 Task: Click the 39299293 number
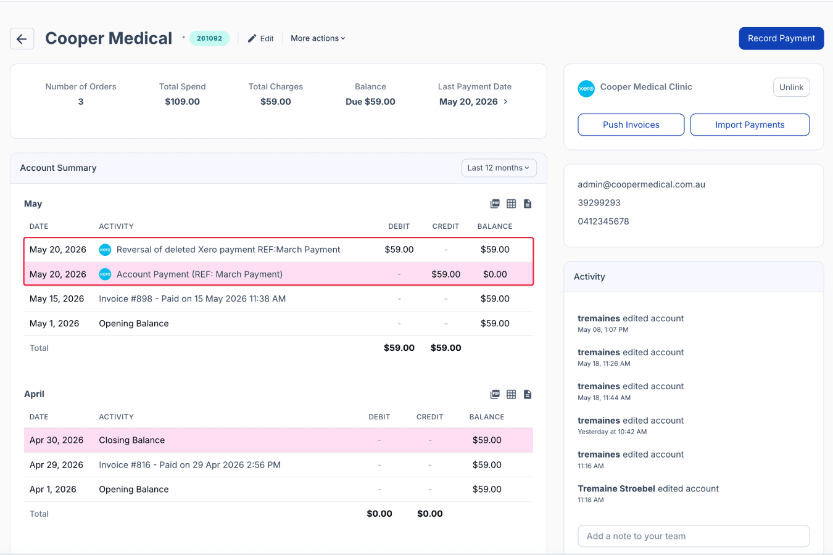coord(599,203)
